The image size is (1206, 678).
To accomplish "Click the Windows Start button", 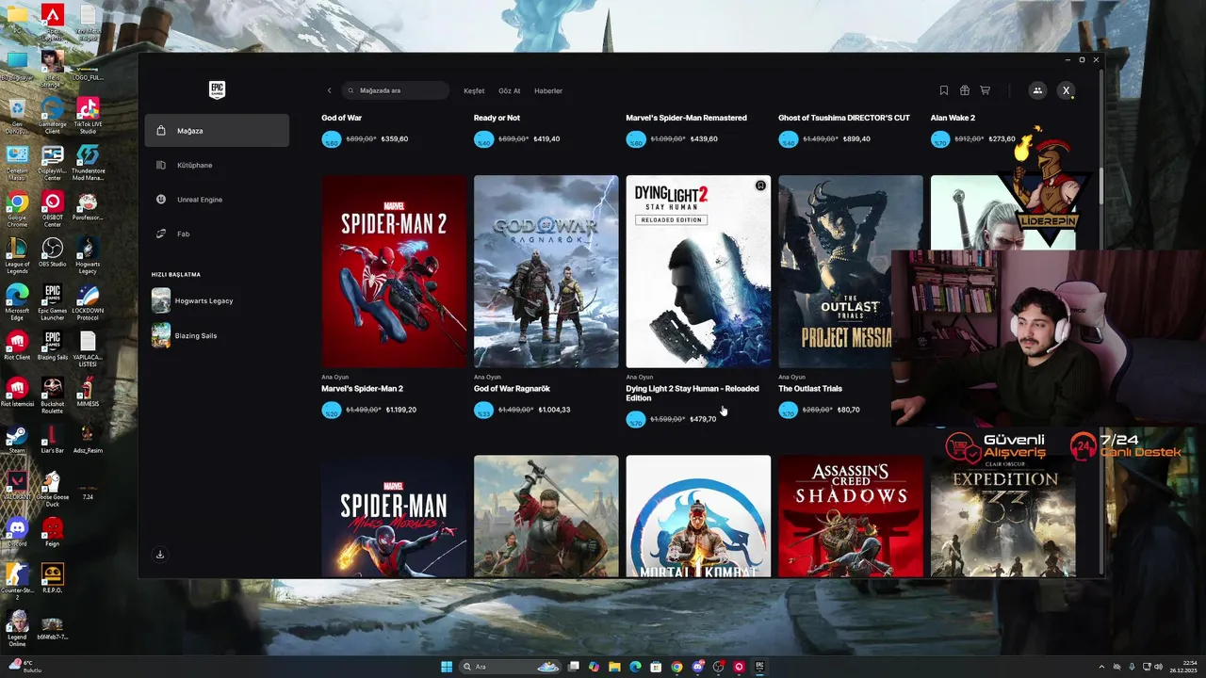I will click(447, 667).
